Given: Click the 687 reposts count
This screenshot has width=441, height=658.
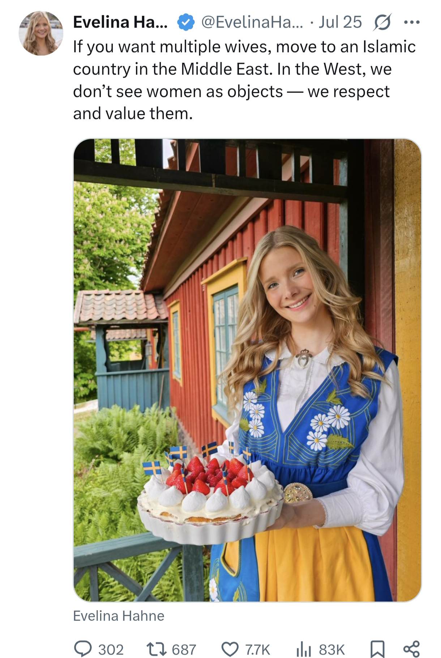Looking at the screenshot, I should [184, 650].
